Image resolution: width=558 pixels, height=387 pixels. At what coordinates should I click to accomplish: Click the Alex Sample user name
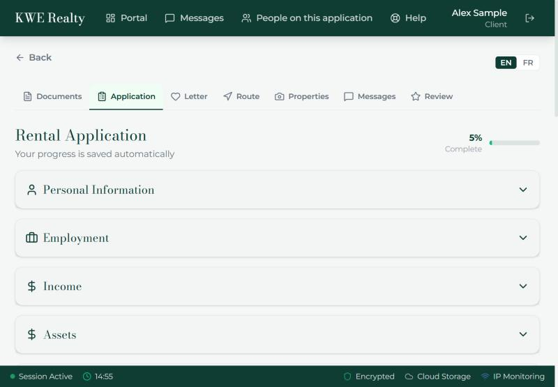tap(479, 13)
